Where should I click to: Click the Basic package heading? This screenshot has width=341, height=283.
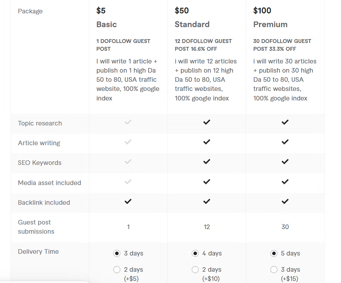tap(107, 24)
